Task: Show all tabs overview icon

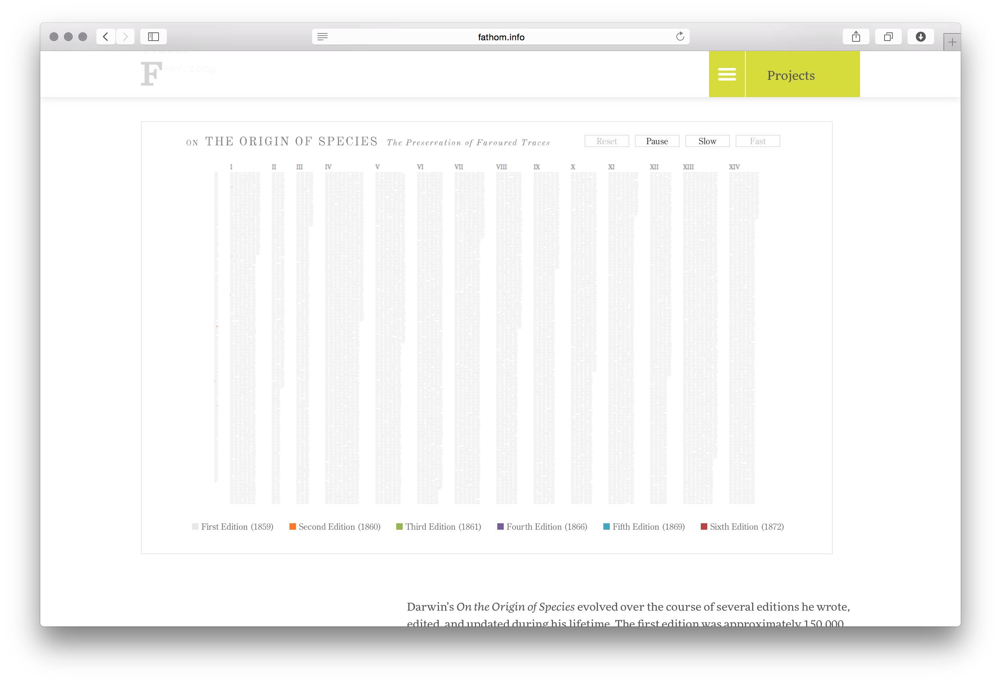Action: 888,37
